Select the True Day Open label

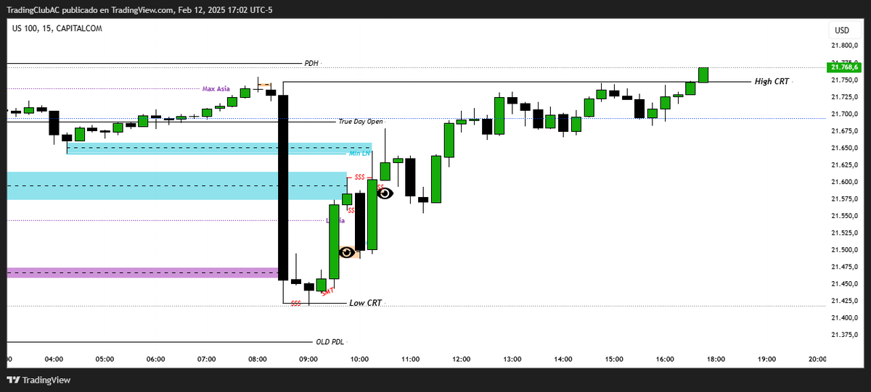coord(361,122)
